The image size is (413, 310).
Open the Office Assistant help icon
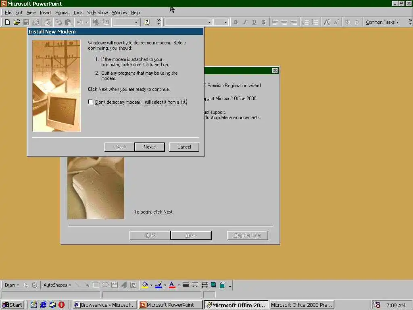point(147,22)
